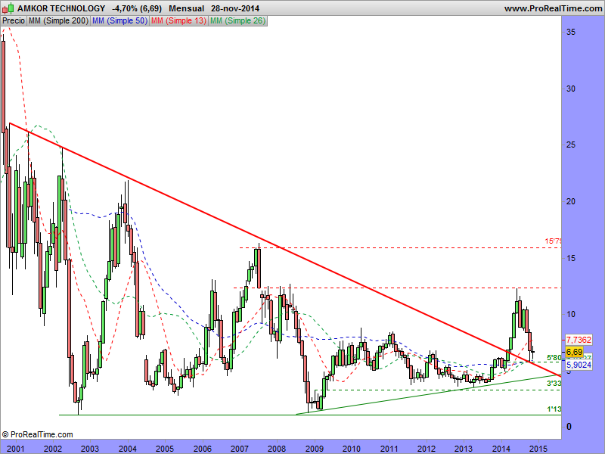Select the green ascending trendline
Screen dimensions: 605x454
428,394
